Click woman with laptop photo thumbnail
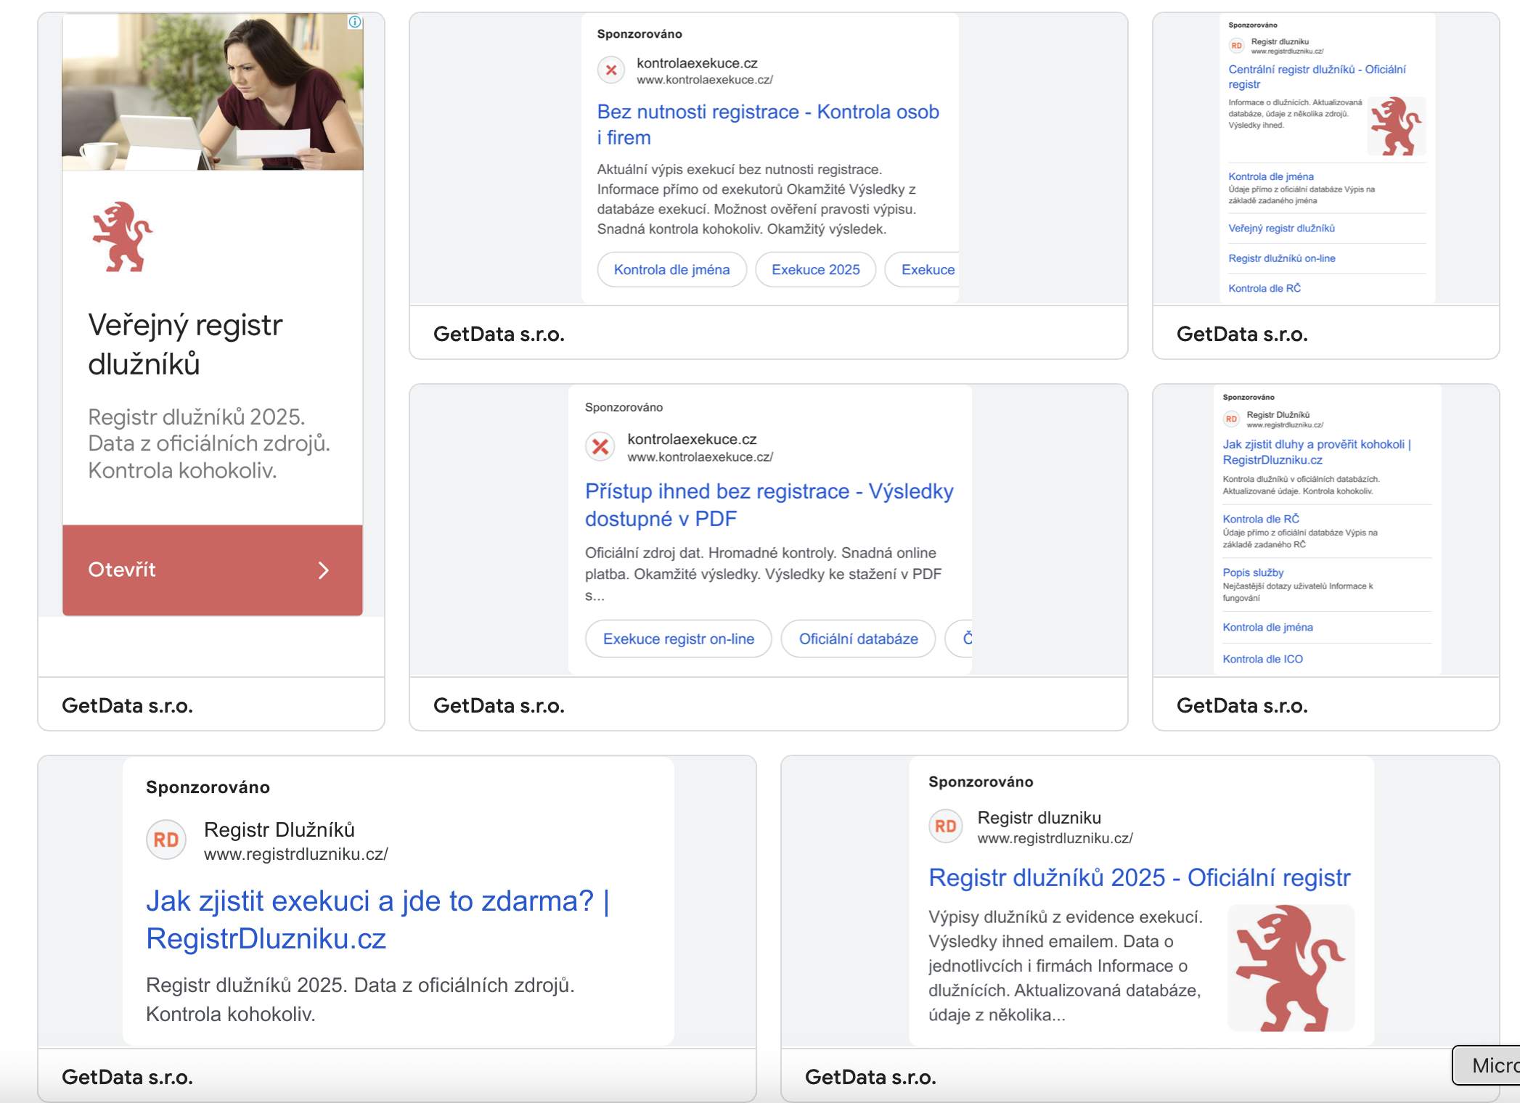Image resolution: width=1520 pixels, height=1103 pixels. [x=213, y=92]
